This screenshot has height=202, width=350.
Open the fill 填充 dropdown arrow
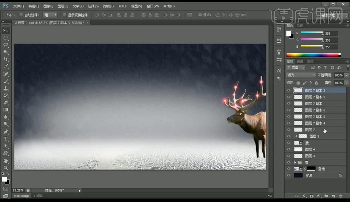[346, 83]
